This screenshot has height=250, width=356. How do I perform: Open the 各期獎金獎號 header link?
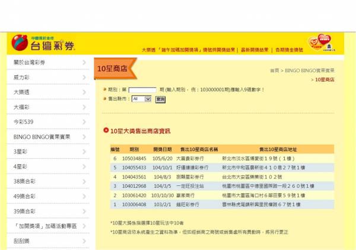pyautogui.click(x=289, y=50)
